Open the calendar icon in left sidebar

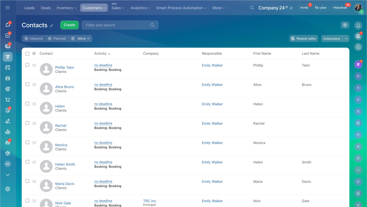pyautogui.click(x=8, y=67)
